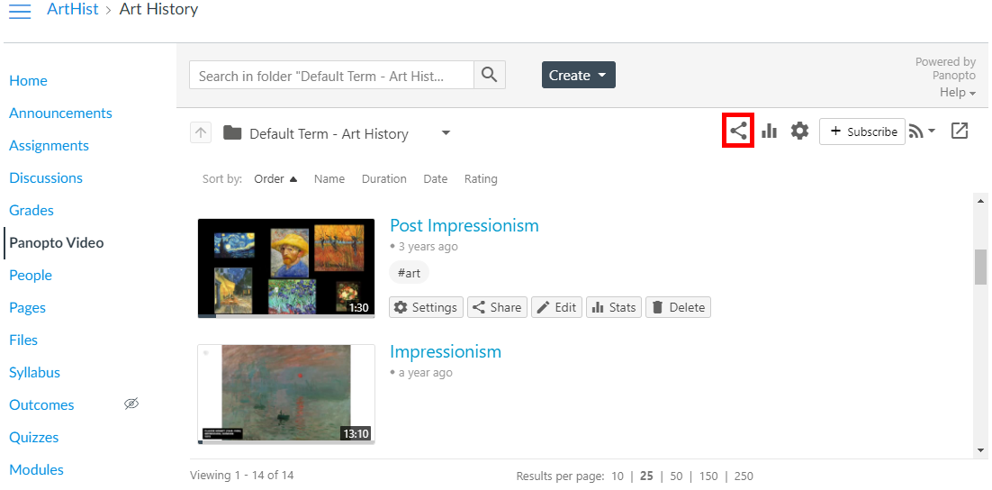Open folder settings gear icon
992x490 pixels.
(799, 131)
